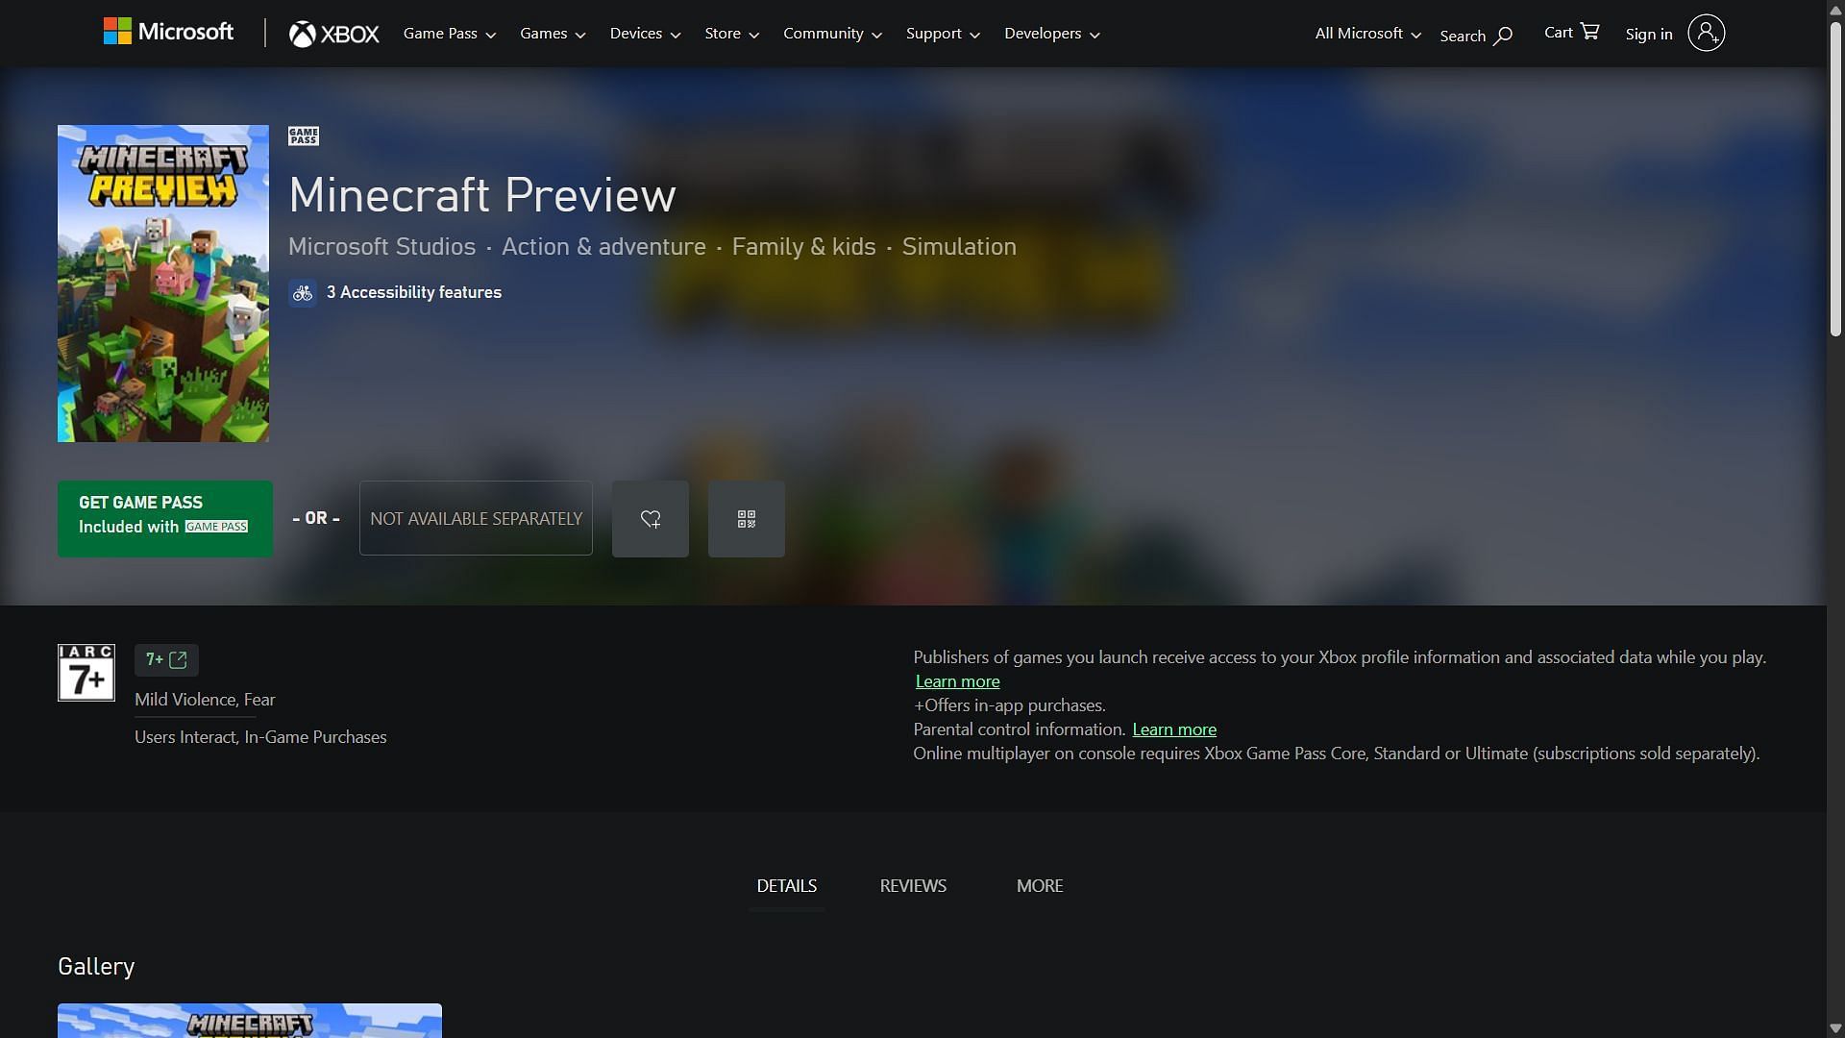
Task: Click the Microsoft logo
Action: click(168, 32)
